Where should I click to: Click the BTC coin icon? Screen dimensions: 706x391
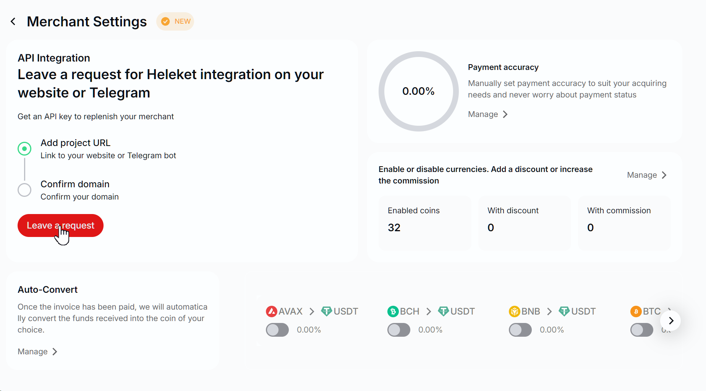pyautogui.click(x=636, y=312)
